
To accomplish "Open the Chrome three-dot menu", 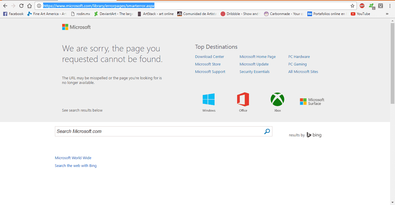I will tap(390, 6).
